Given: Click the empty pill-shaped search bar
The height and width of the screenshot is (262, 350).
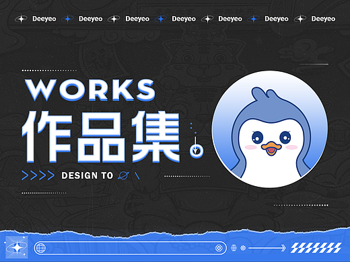Looking at the screenshot, I should point(130,248).
